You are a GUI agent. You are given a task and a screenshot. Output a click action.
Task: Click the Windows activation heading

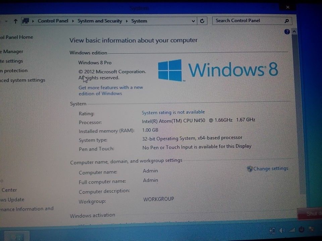tap(93, 215)
